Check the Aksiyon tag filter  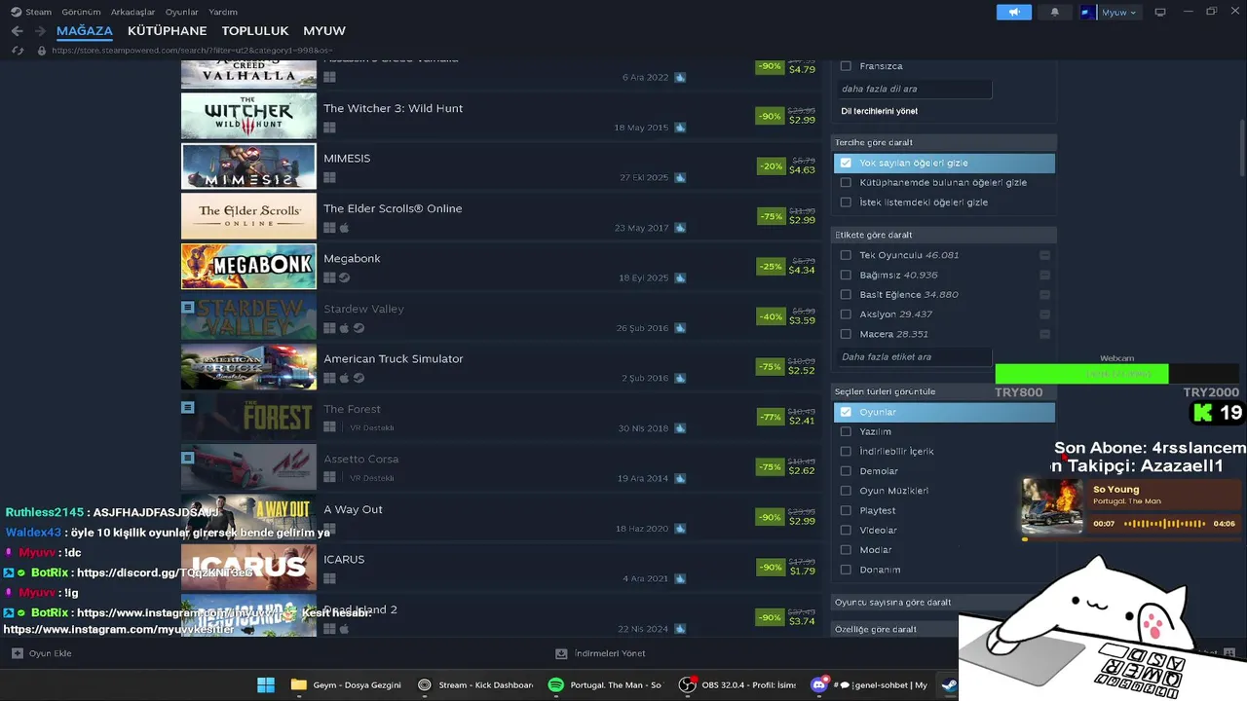coord(846,314)
